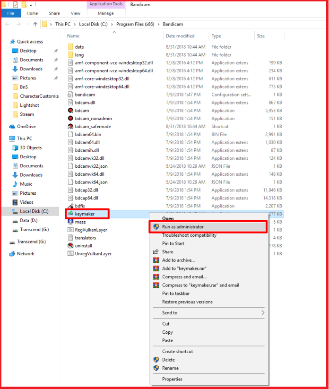Select the bdfix application icon

tap(70, 206)
